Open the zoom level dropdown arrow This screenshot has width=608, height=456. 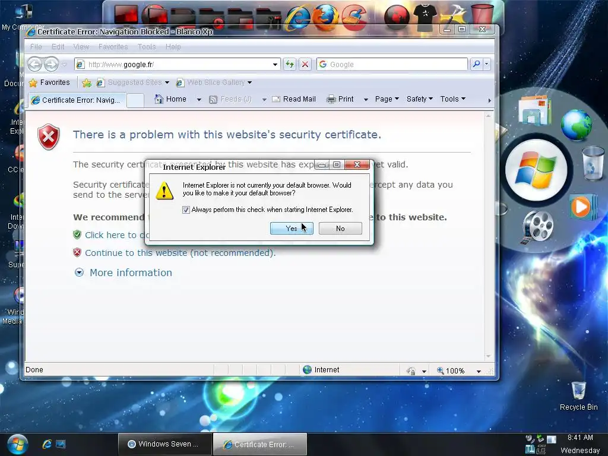(479, 371)
